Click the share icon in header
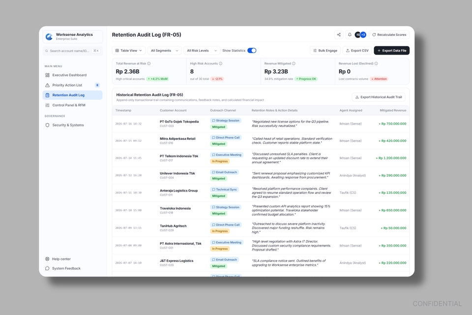472x315 pixels. [x=339, y=34]
